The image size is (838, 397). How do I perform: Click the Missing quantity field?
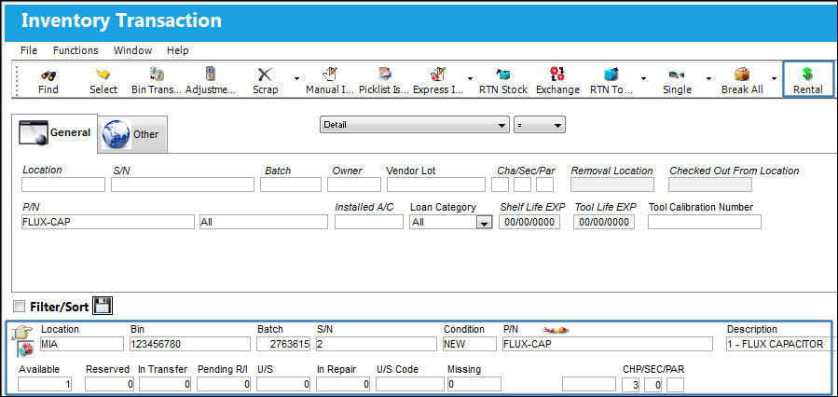(474, 384)
